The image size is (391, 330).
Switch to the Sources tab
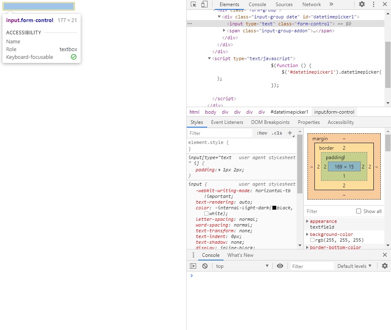[284, 4]
